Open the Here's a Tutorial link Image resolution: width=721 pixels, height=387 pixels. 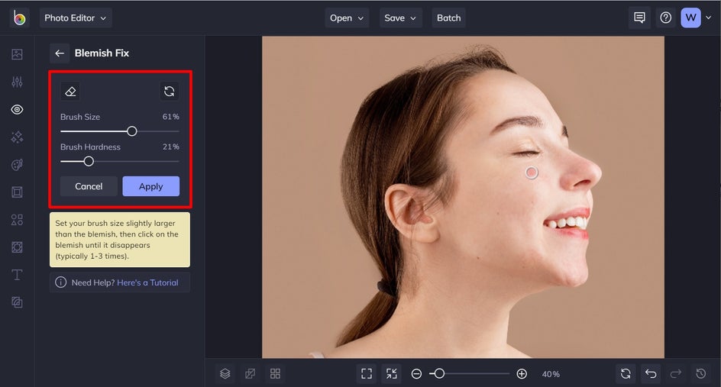(147, 282)
